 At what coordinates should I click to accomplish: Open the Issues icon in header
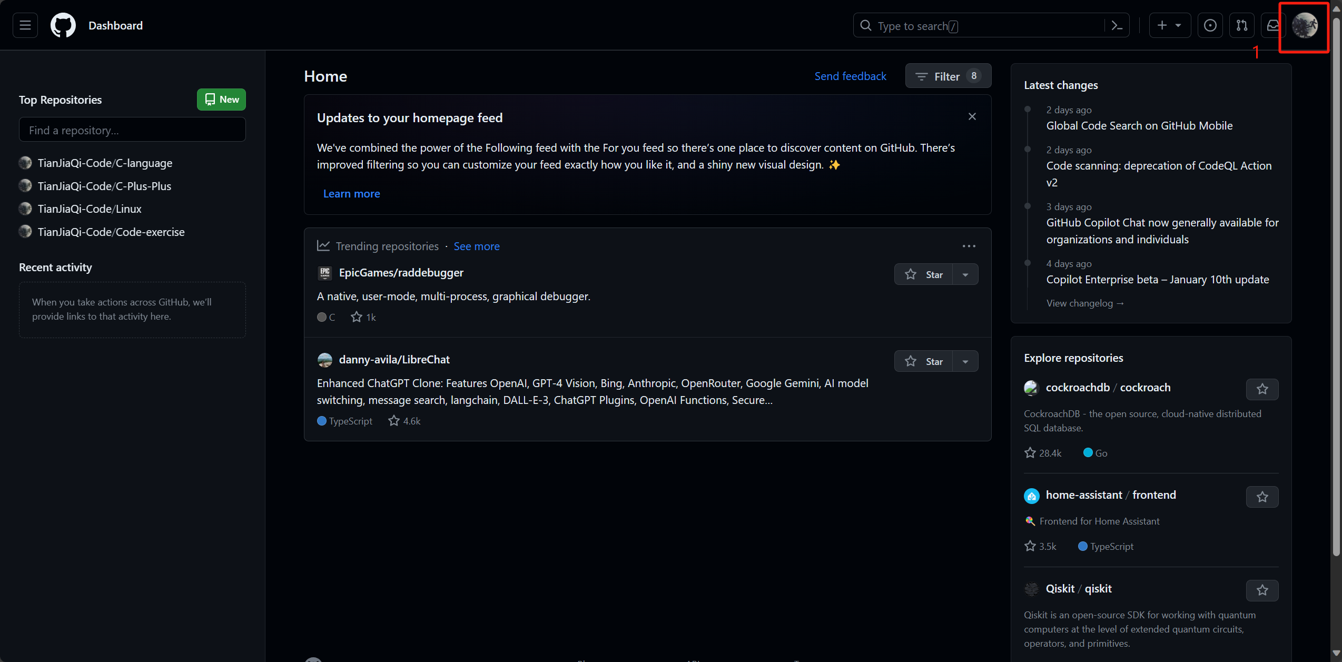(x=1210, y=25)
